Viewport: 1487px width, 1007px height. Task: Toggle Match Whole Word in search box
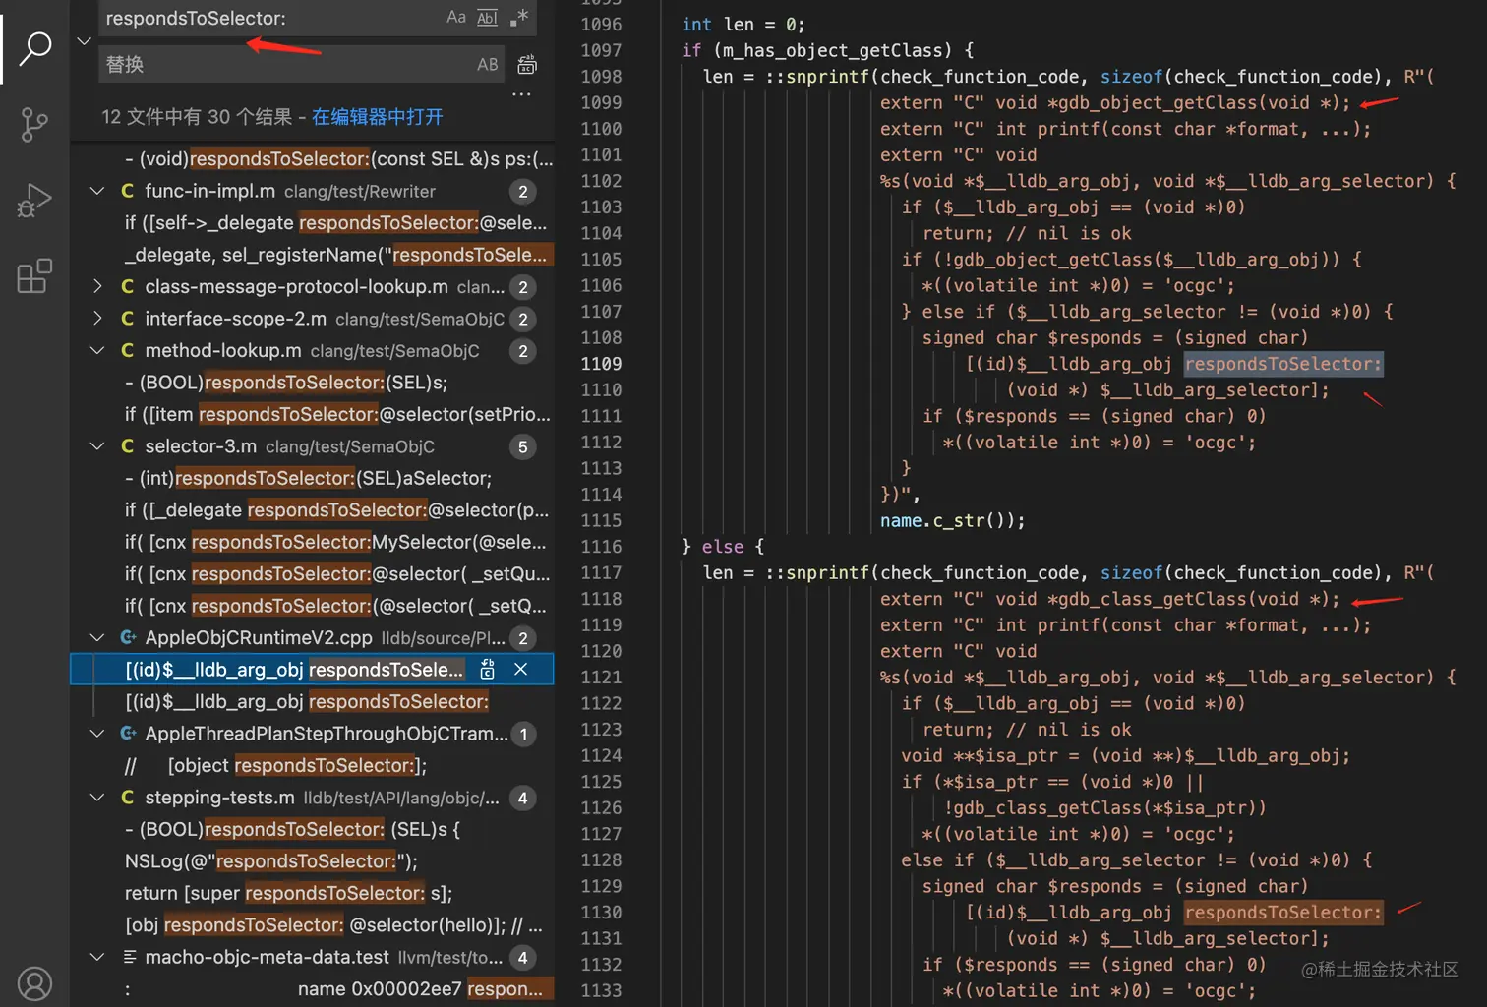488,18
